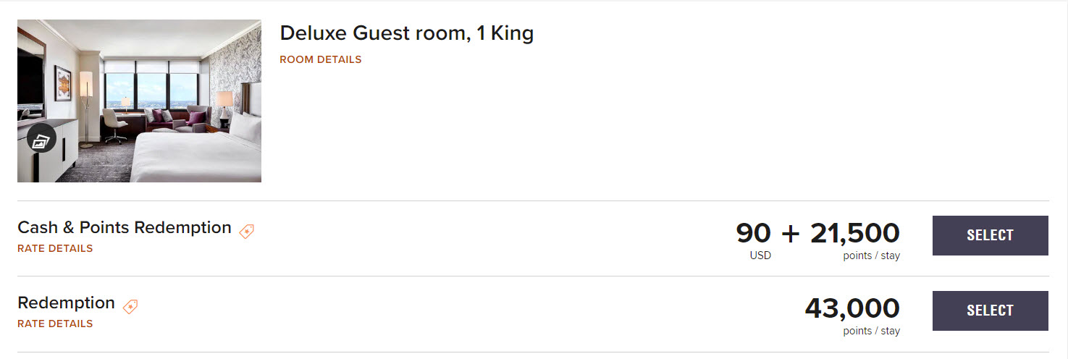Image resolution: width=1068 pixels, height=359 pixels.
Task: Click the Redemption rate heading
Action: 66,303
